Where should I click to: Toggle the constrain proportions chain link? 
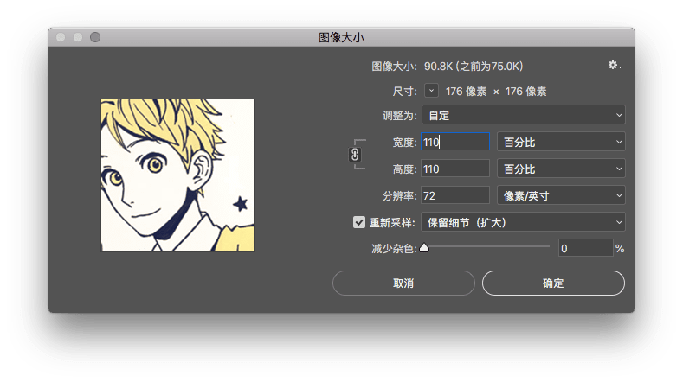point(354,155)
